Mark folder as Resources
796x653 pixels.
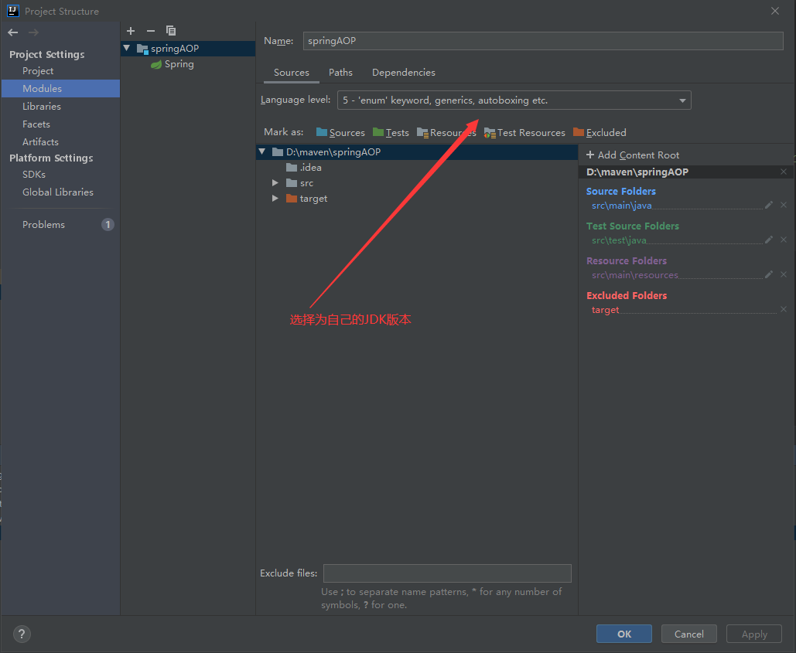coord(446,132)
